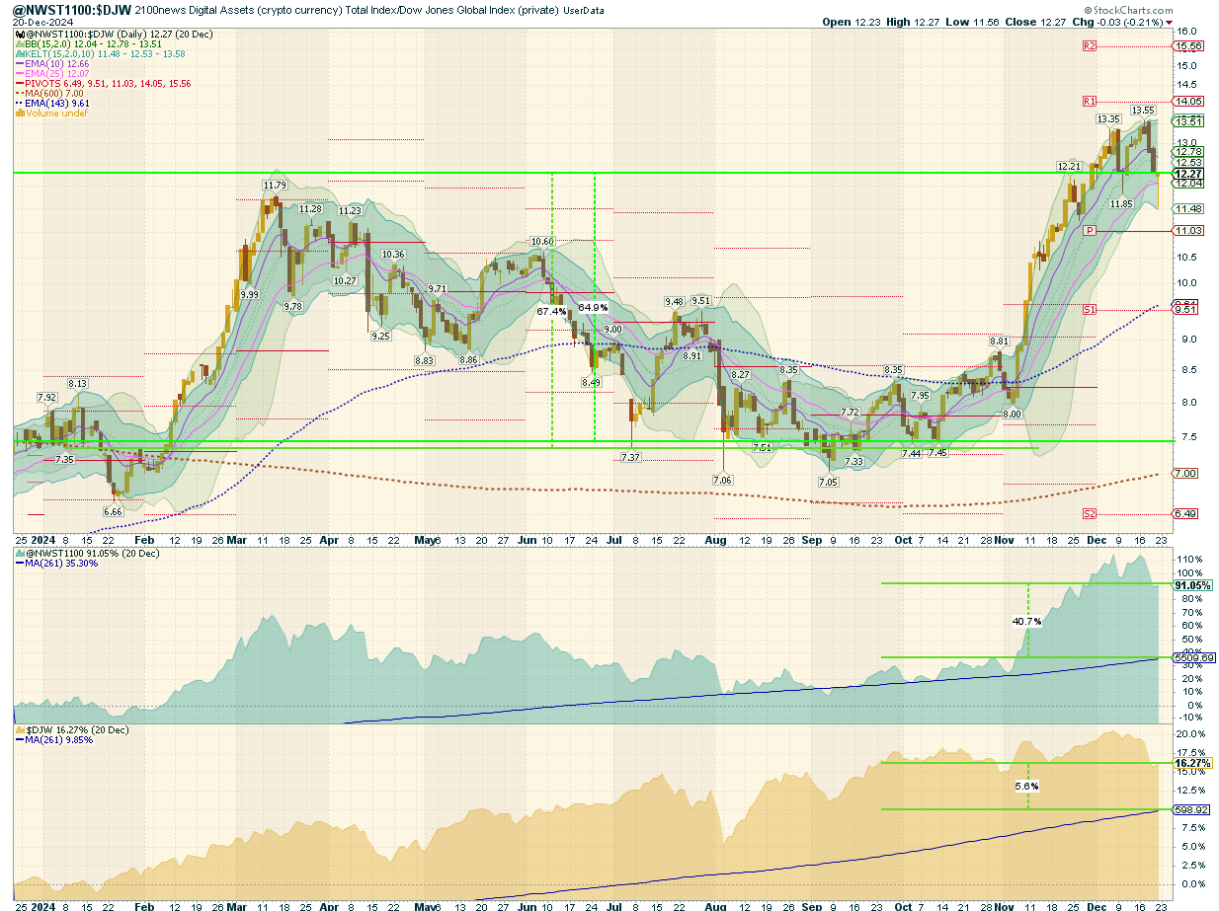This screenshot has width=1219, height=911.
Task: Click the 40.7% measurement label in middle panel
Action: [x=1027, y=622]
